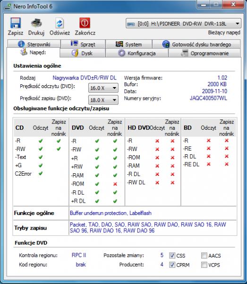This screenshot has height=284, width=247.
Task: Click the -Text row label in CD table
Action: point(21,157)
